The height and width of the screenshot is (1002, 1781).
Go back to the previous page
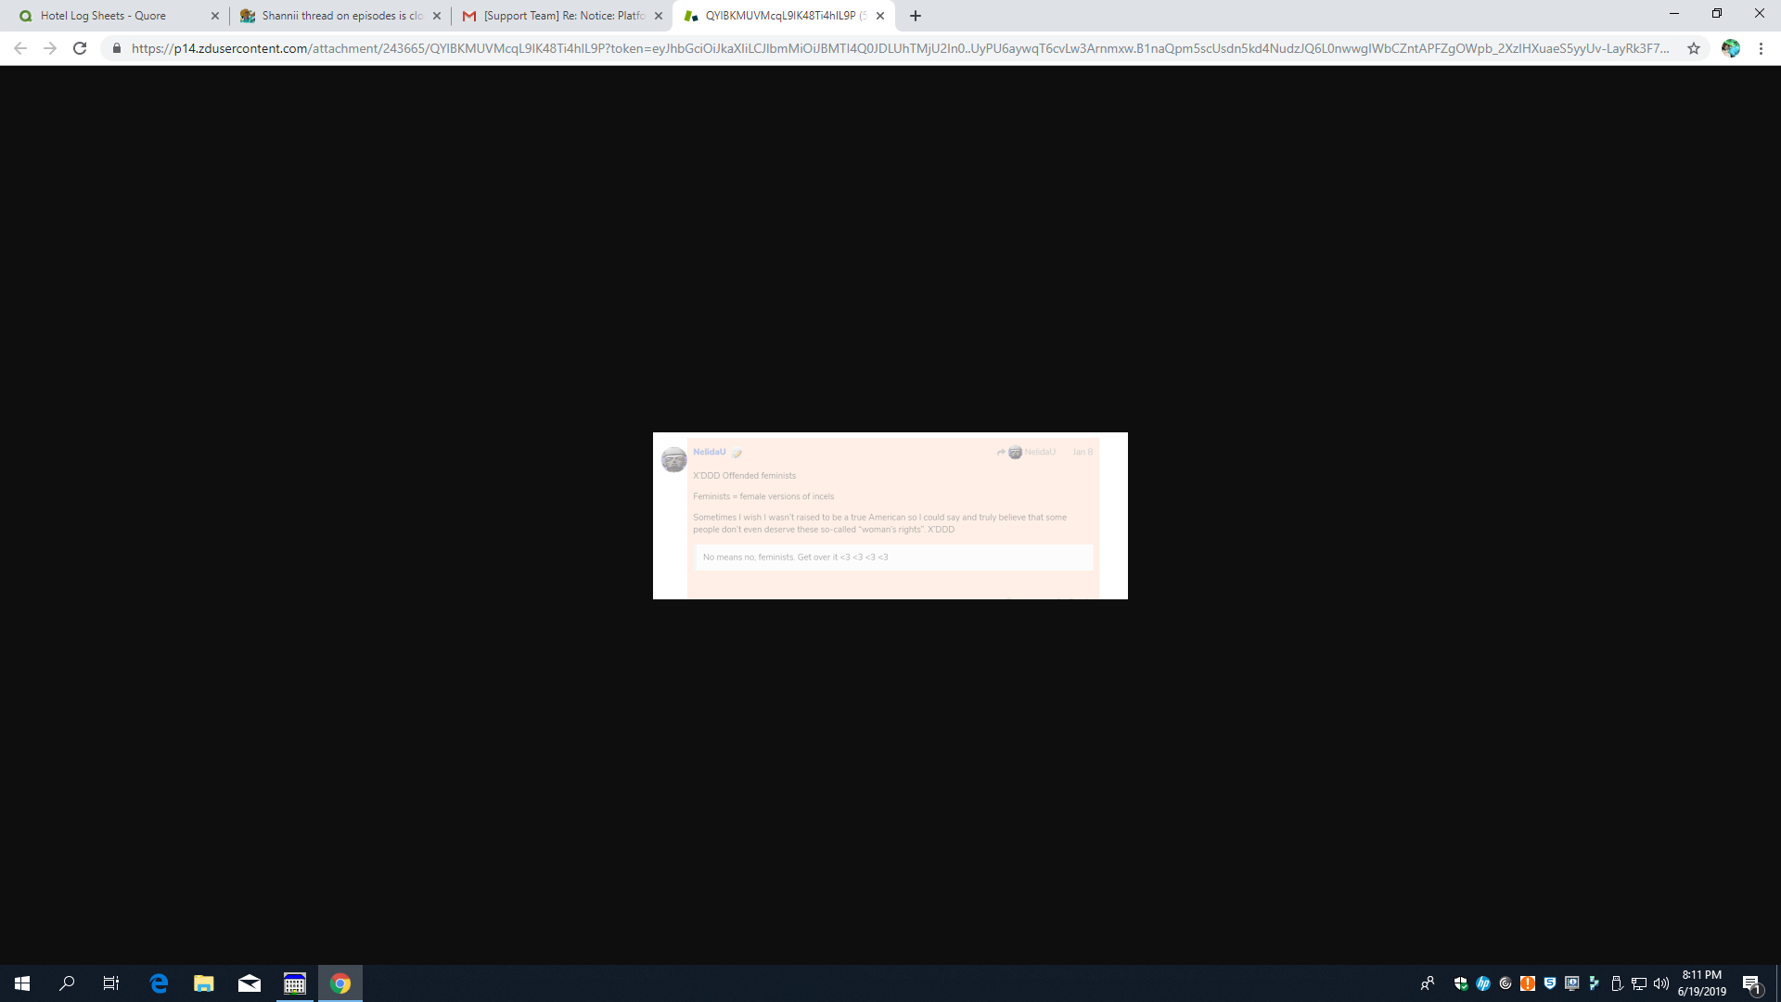tap(20, 48)
